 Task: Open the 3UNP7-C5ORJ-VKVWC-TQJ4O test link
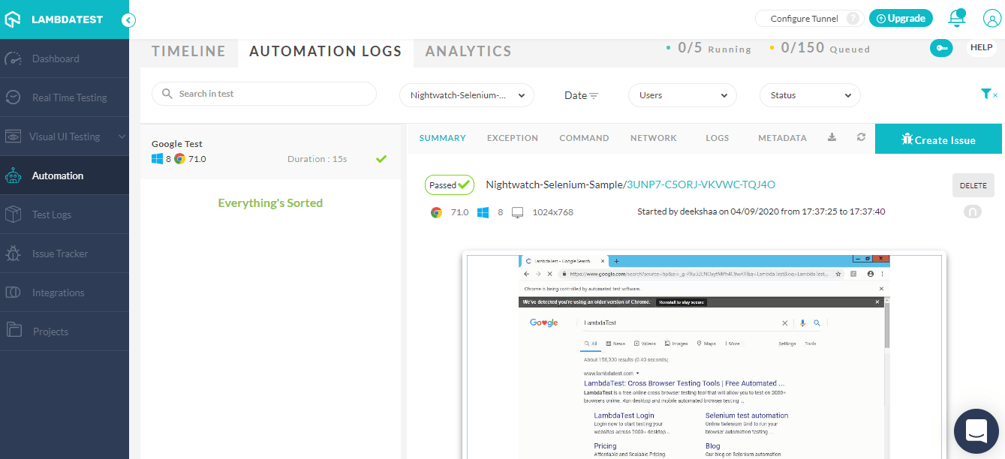[x=701, y=184]
